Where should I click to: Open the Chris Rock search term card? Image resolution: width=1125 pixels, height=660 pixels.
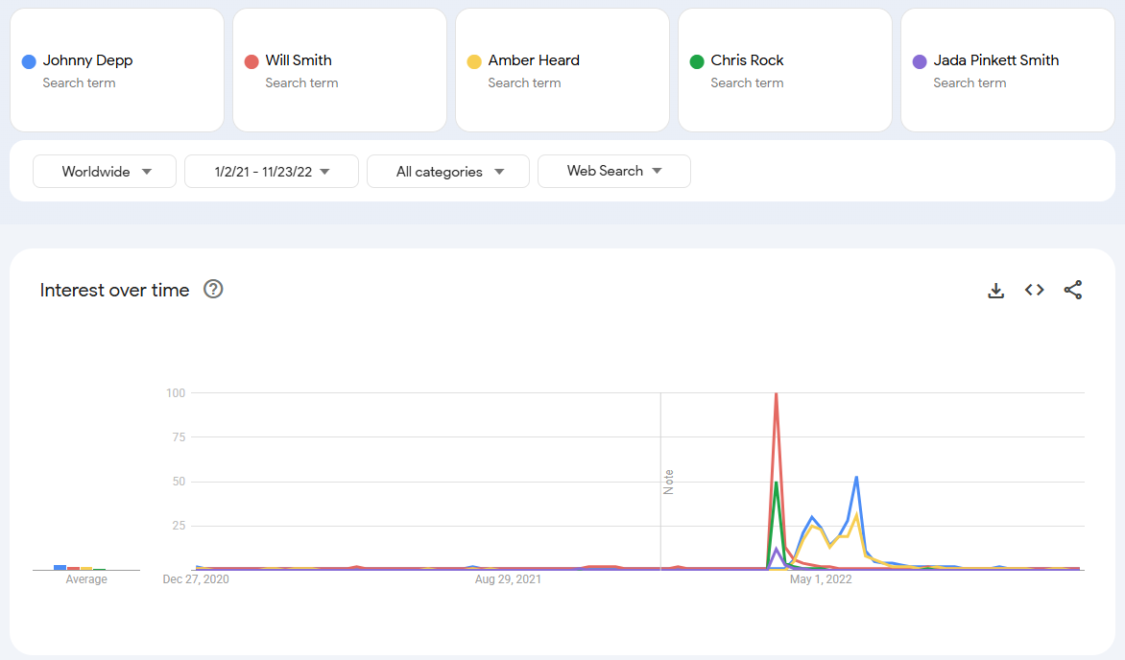pos(785,70)
